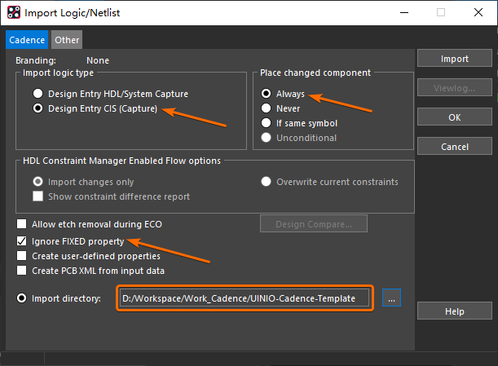The image size is (498, 366).
Task: Enable Create user-defined properties checkbox
Action: tap(22, 256)
